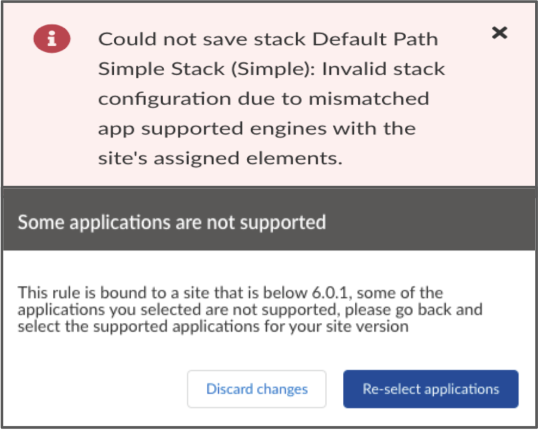Choose Re-select applications
Image resolution: width=538 pixels, height=435 pixels.
(x=431, y=389)
